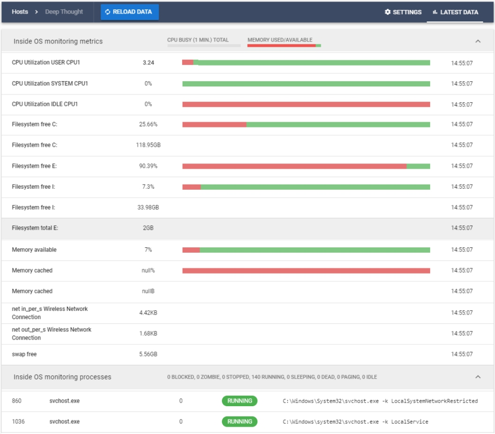Select net in_per_s Wireless Network Connection label
The image size is (495, 434).
tap(50, 313)
